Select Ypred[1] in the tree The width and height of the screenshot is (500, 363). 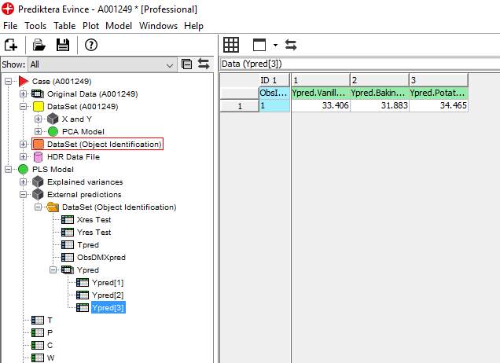[x=107, y=282]
